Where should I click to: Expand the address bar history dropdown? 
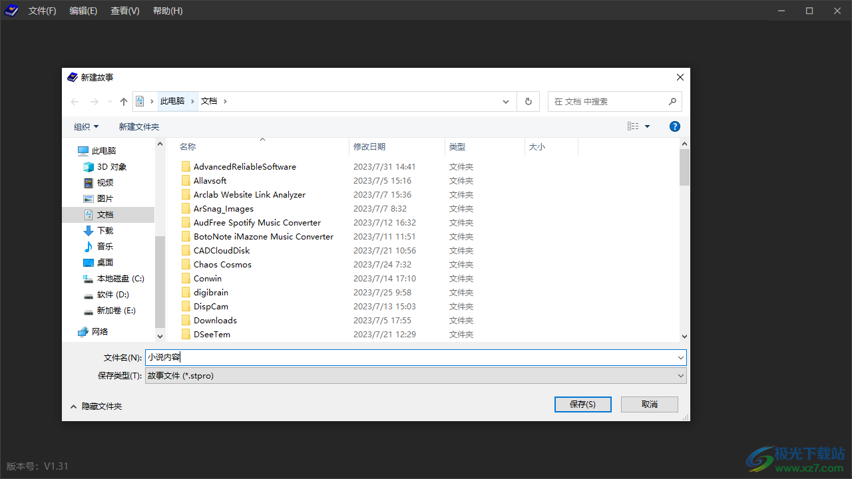(x=507, y=102)
